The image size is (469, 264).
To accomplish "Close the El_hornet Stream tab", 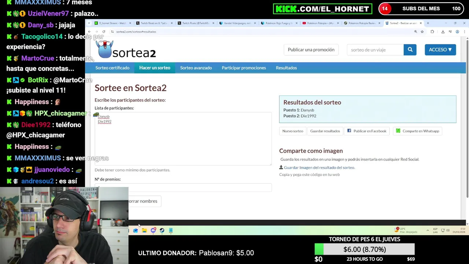I will coord(130,23).
